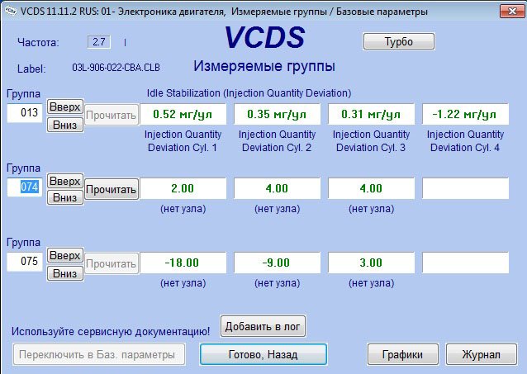Select the 0.52 мг/ул value
Image resolution: width=527 pixels, height=374 pixels.
click(183, 114)
